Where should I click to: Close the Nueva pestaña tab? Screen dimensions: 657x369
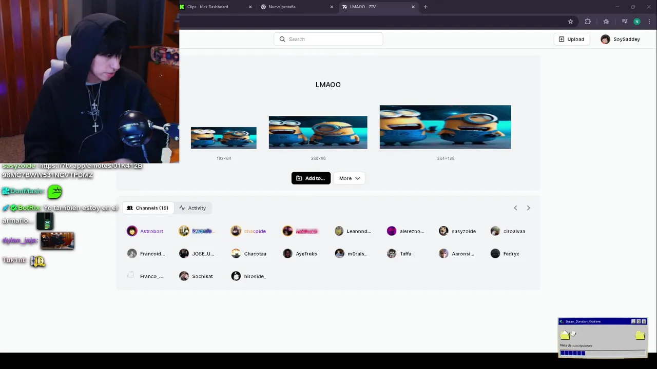tap(332, 7)
